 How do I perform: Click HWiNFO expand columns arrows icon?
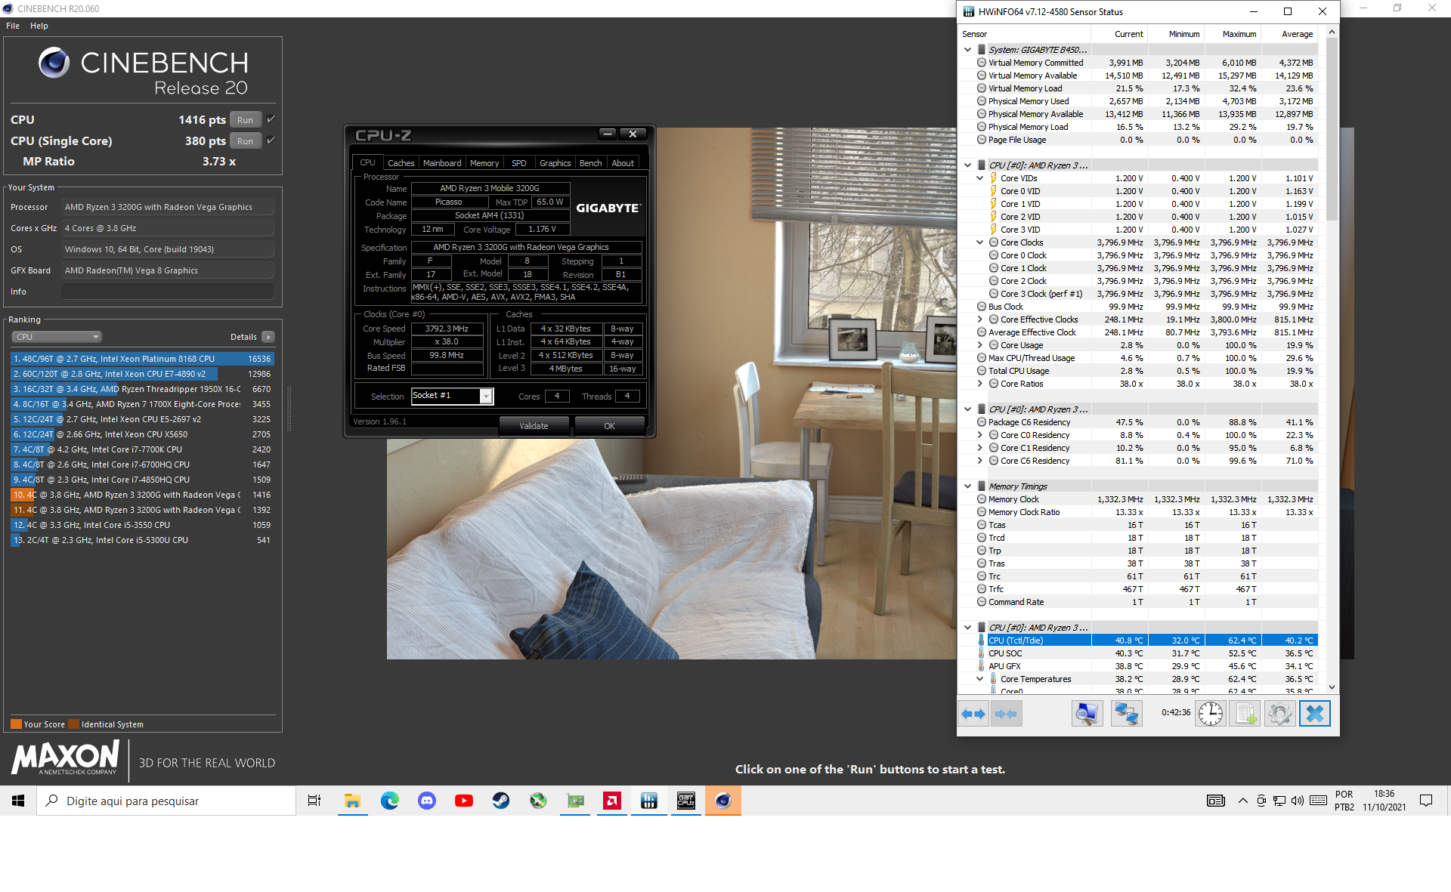(973, 714)
